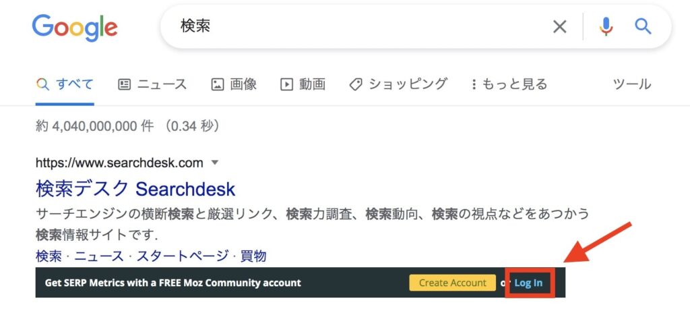The width and height of the screenshot is (690, 309).
Task: Clear the search box with X icon
Action: pyautogui.click(x=560, y=27)
